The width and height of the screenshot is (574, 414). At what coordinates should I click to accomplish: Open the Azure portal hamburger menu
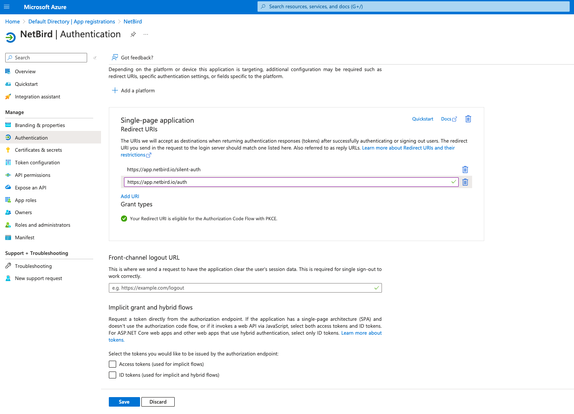pyautogui.click(x=7, y=7)
